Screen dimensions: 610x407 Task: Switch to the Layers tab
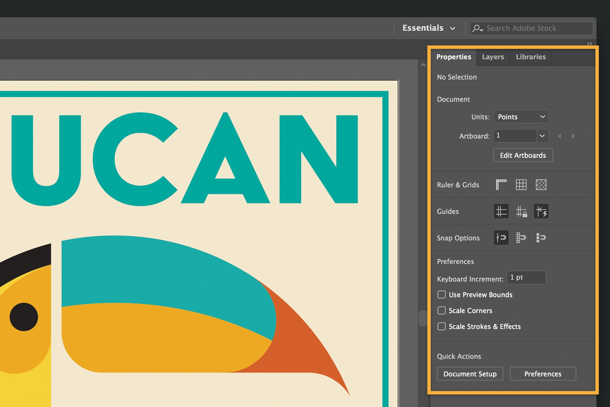493,57
